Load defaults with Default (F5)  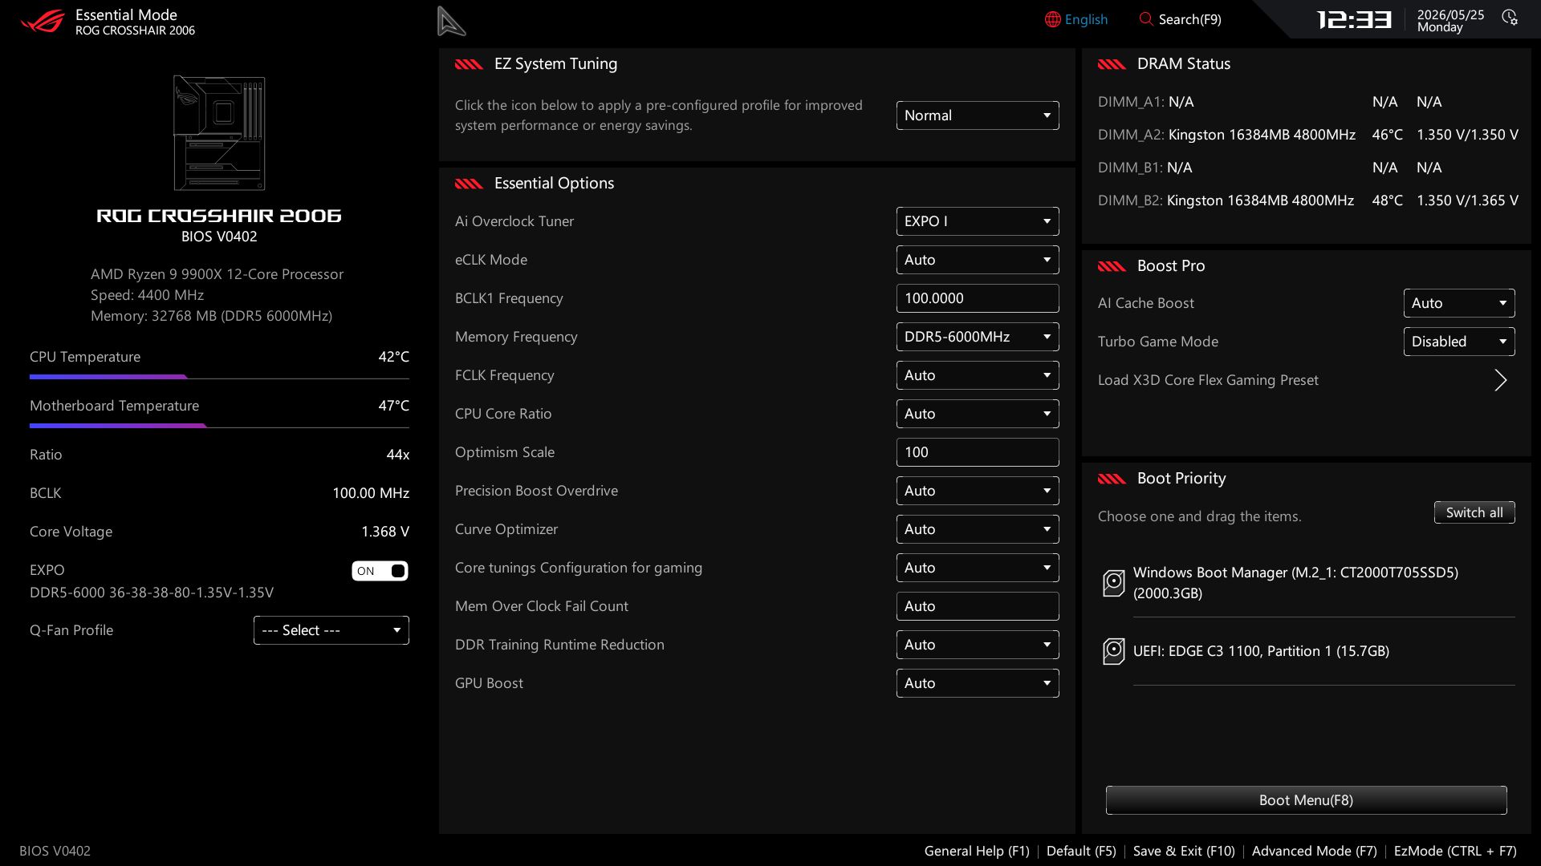tap(1081, 851)
